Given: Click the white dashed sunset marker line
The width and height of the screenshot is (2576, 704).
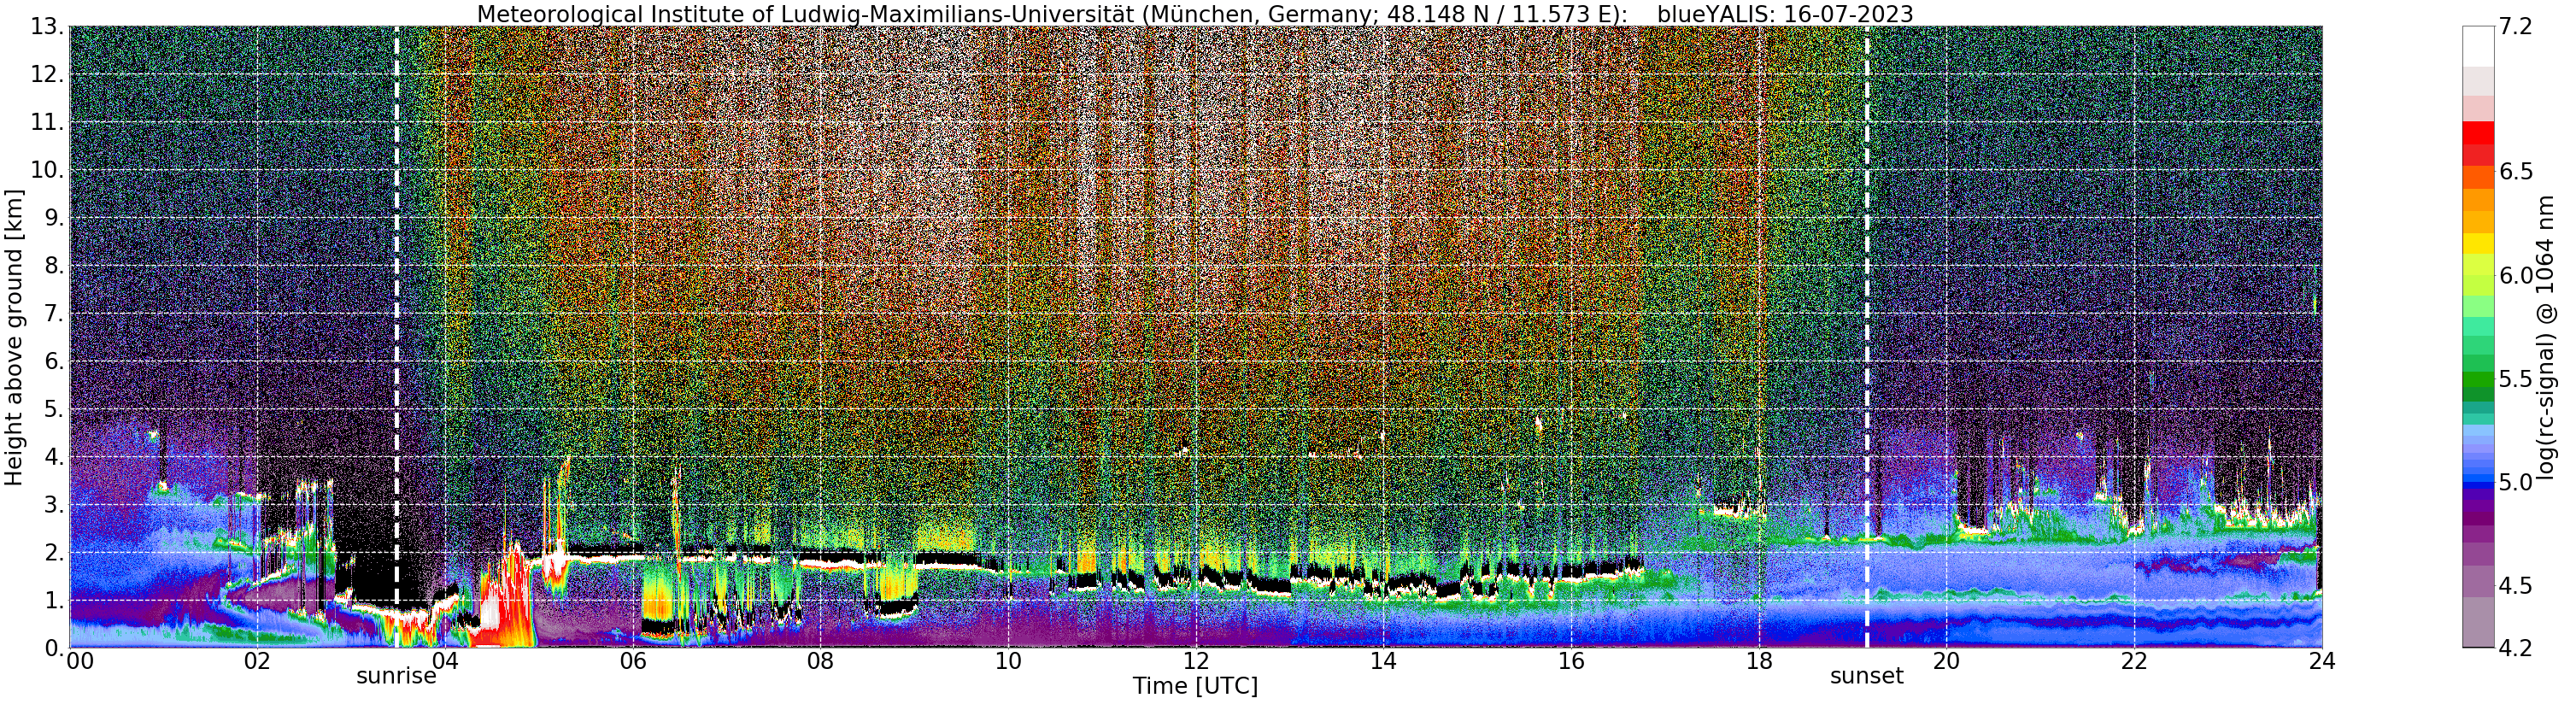Looking at the screenshot, I should [x=1867, y=337].
